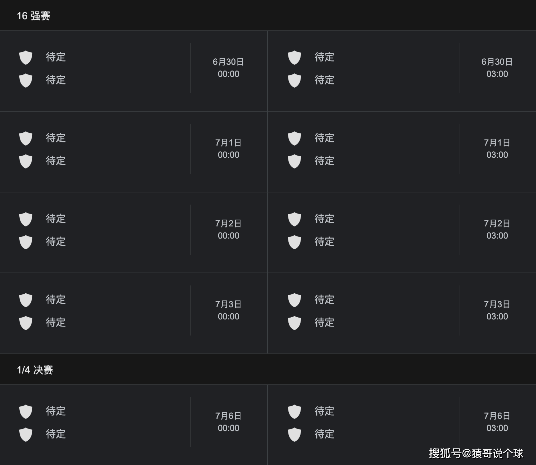The image size is (536, 465).
Task: Click bottom shield icon in 6月30日 03:00 match
Action: 294,80
